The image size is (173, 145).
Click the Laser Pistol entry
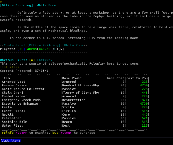14,111
